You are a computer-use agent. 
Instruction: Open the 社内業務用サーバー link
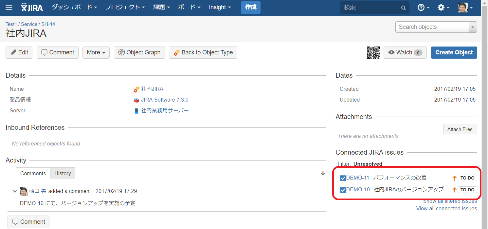click(165, 111)
